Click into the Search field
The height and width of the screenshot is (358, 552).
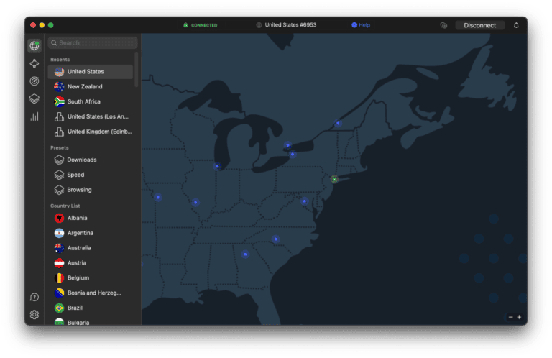[x=93, y=43]
